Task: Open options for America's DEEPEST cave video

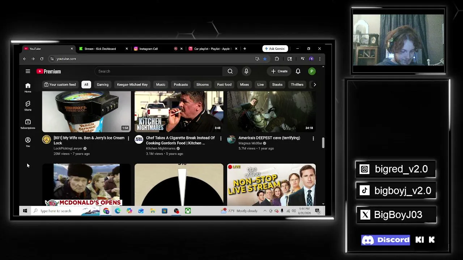Action: [313, 138]
